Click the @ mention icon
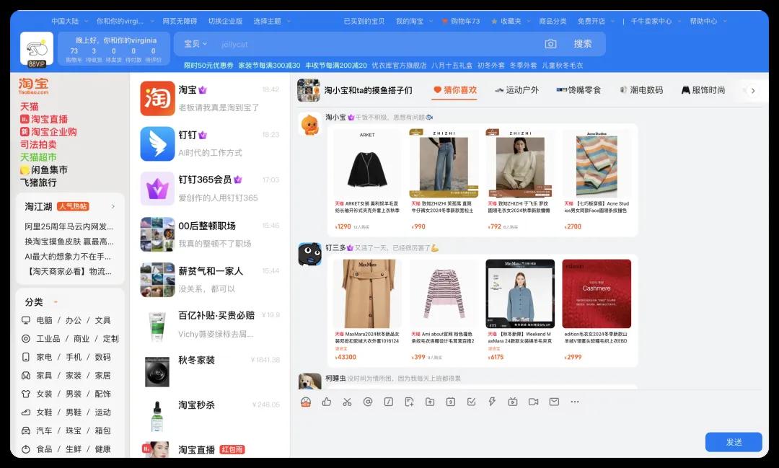The height and width of the screenshot is (468, 779). click(x=368, y=402)
